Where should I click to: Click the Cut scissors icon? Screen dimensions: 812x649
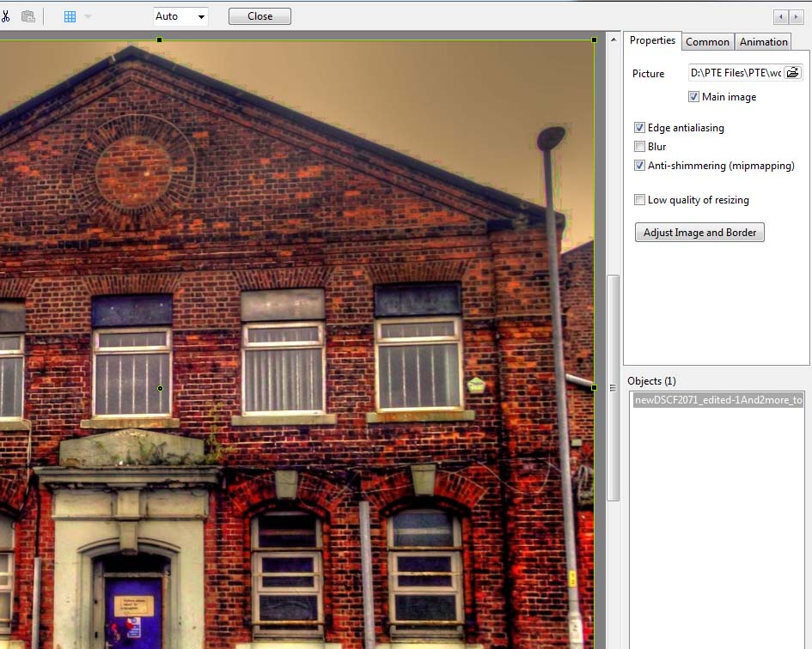(x=5, y=16)
